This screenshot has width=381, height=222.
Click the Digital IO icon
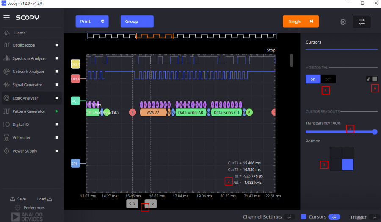tap(6, 125)
